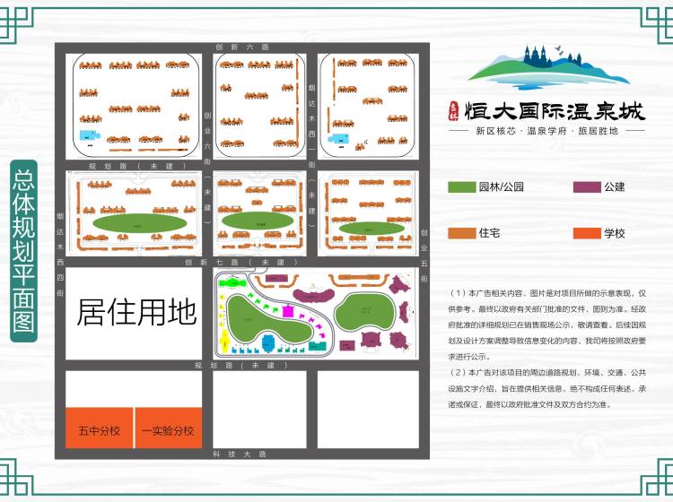Viewport: 673px width, 502px height.
Task: Click the 创新七路（未建）road label
Action: (241, 262)
